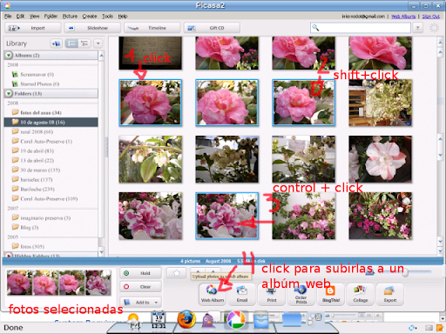This screenshot has height=334, width=446.
Task: Open the Picture menu
Action: pos(70,17)
